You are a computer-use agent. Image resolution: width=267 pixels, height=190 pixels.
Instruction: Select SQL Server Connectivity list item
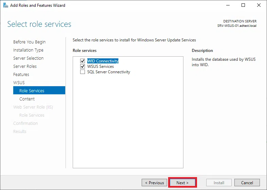[108, 72]
